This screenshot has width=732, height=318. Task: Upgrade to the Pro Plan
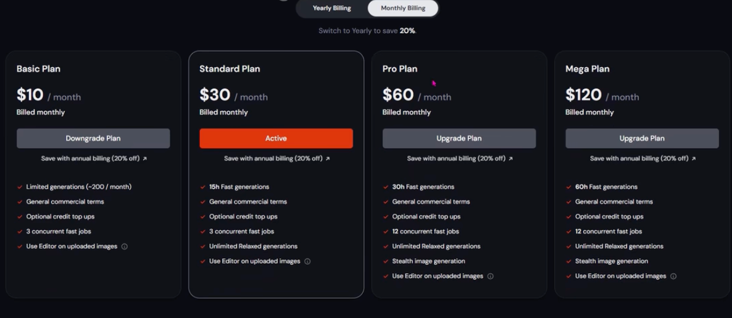pyautogui.click(x=459, y=139)
